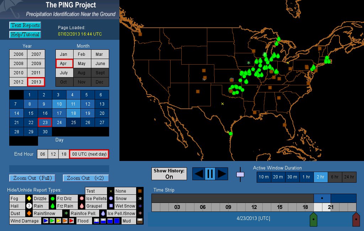Open Text Reports

[25, 25]
